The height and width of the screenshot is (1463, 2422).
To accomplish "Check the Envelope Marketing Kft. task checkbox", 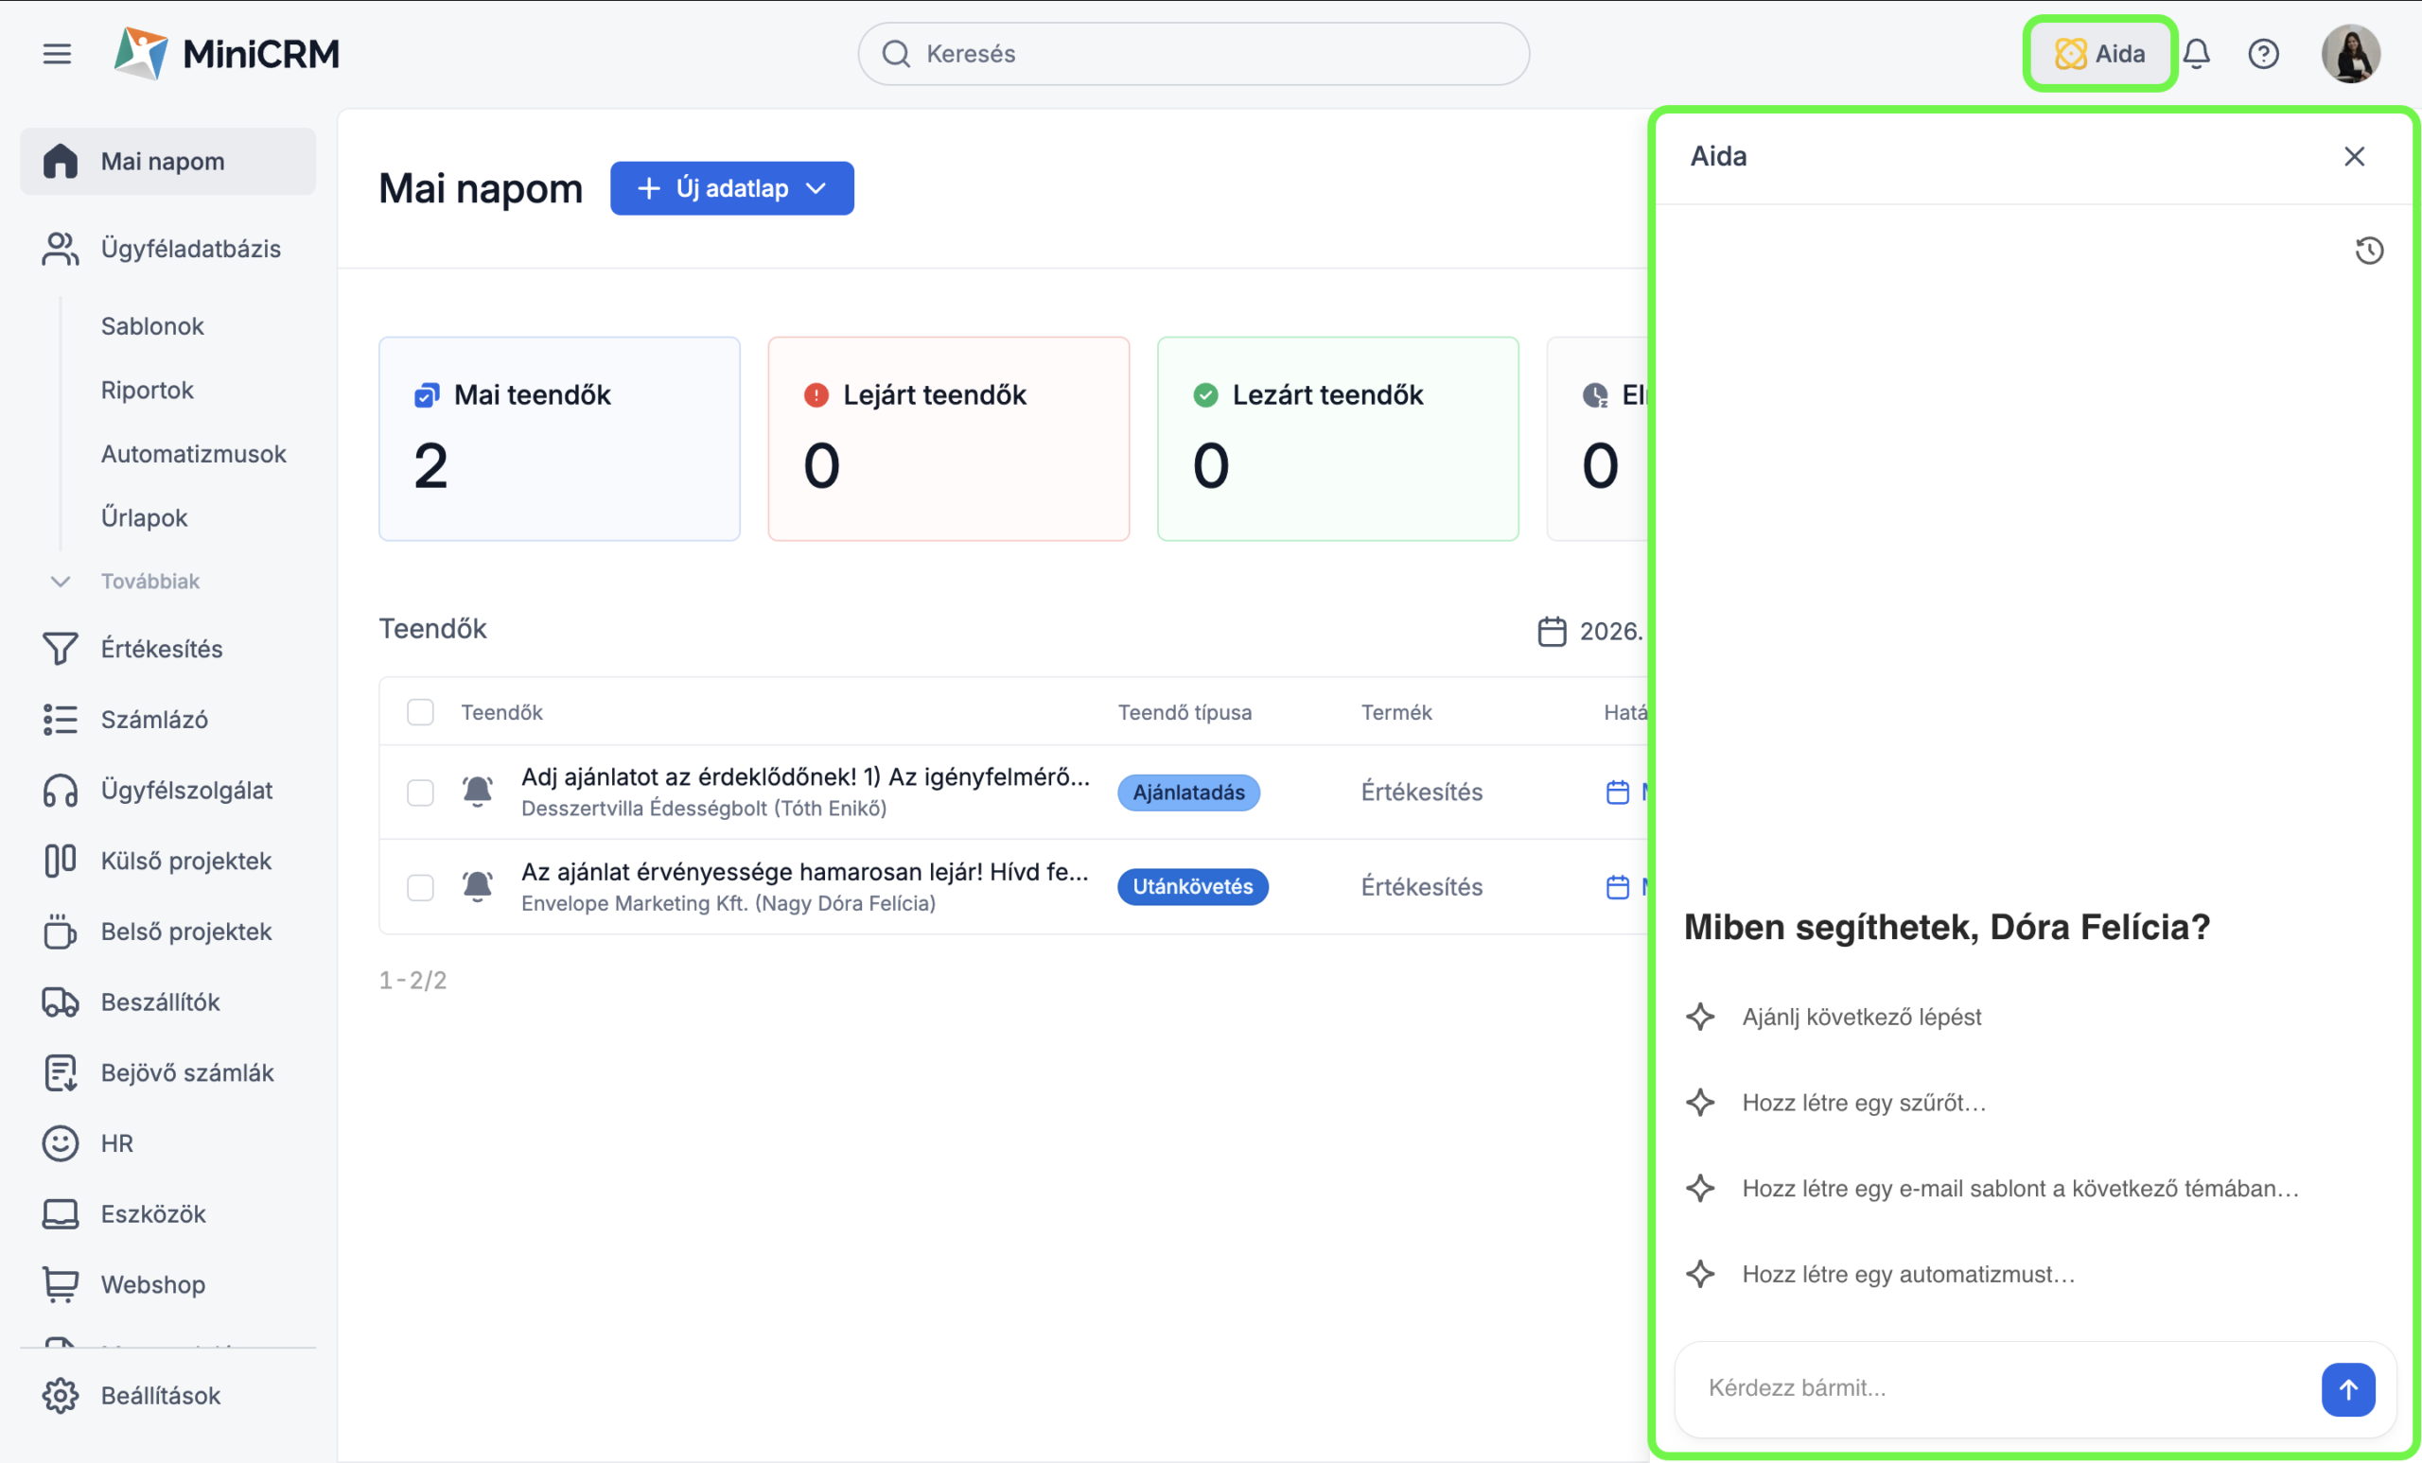I will point(420,887).
